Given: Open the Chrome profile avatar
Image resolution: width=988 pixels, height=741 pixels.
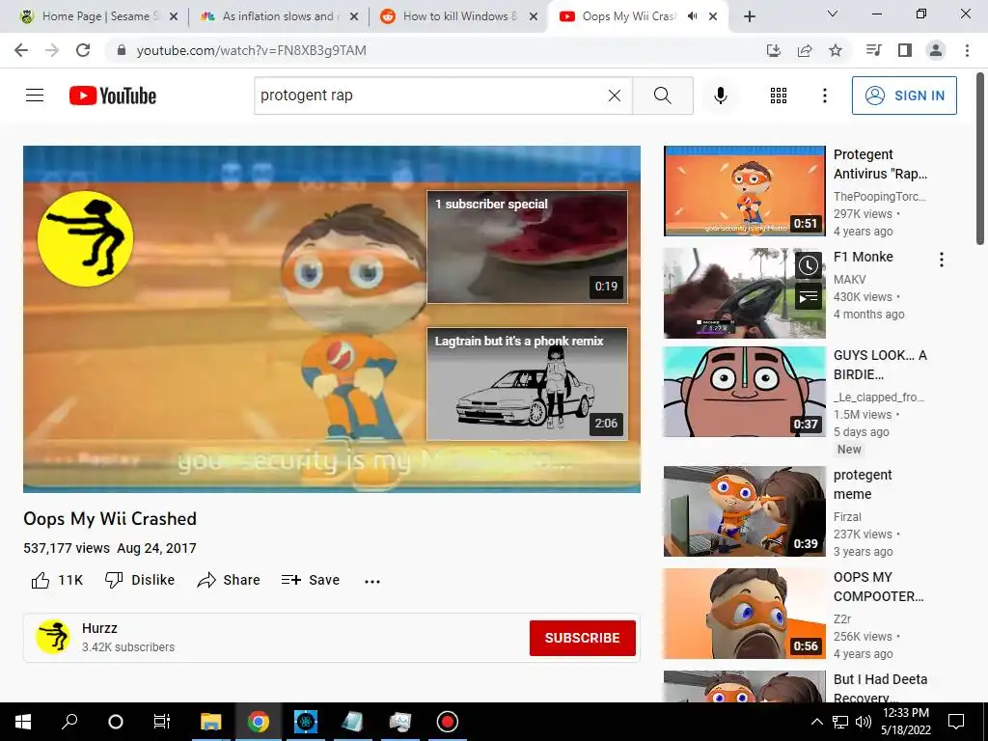Looking at the screenshot, I should coord(936,50).
